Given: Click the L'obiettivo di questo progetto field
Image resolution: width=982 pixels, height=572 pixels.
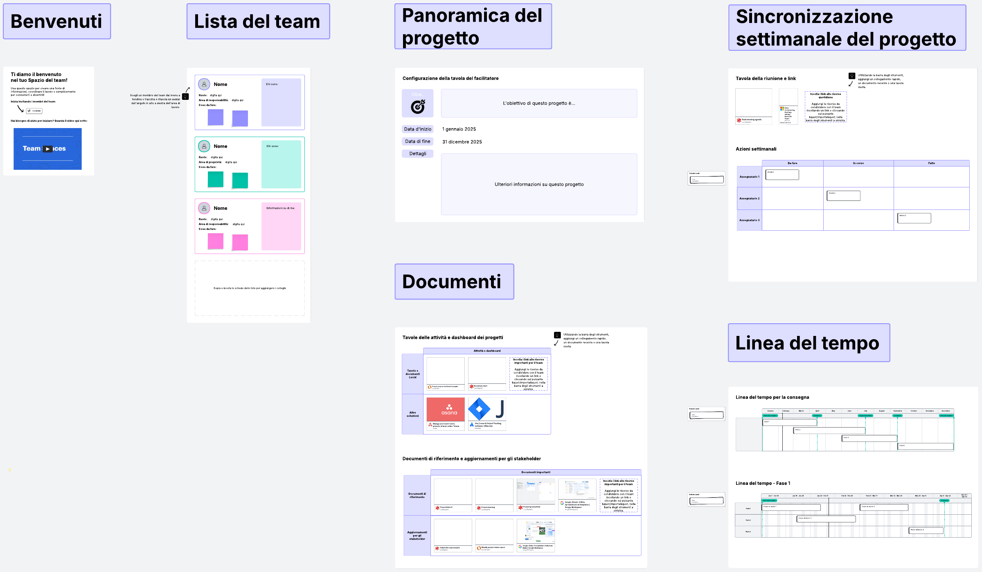Looking at the screenshot, I should coord(538,104).
